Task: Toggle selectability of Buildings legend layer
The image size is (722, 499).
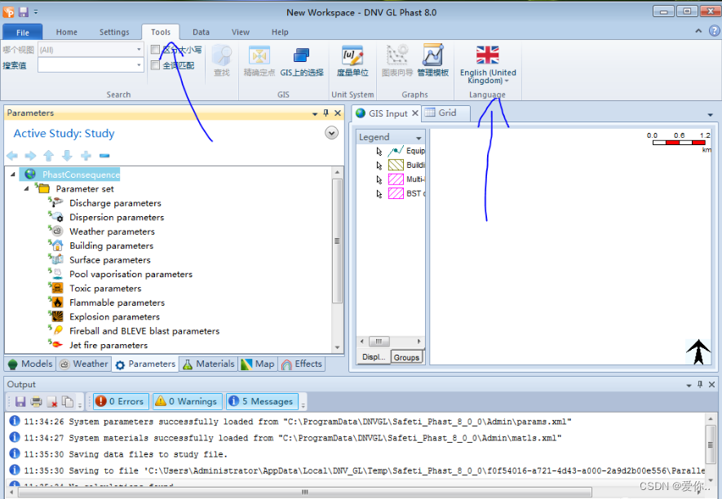Action: (x=379, y=166)
